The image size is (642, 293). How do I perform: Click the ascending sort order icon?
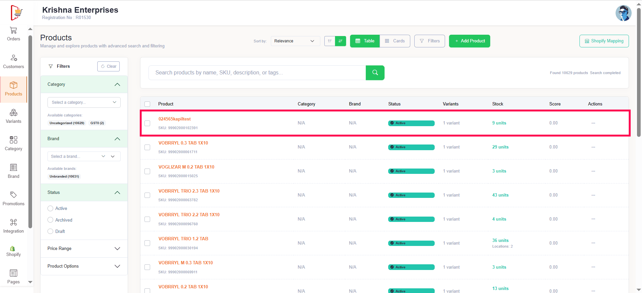point(330,41)
